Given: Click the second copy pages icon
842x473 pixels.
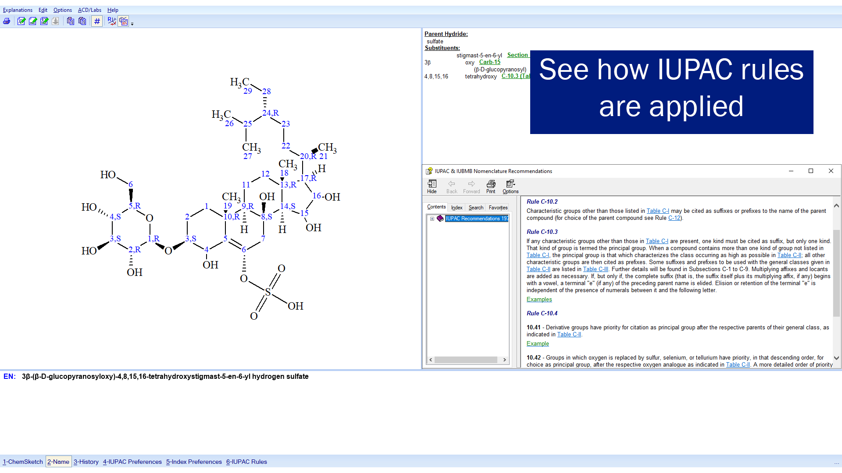Looking at the screenshot, I should click(82, 21).
